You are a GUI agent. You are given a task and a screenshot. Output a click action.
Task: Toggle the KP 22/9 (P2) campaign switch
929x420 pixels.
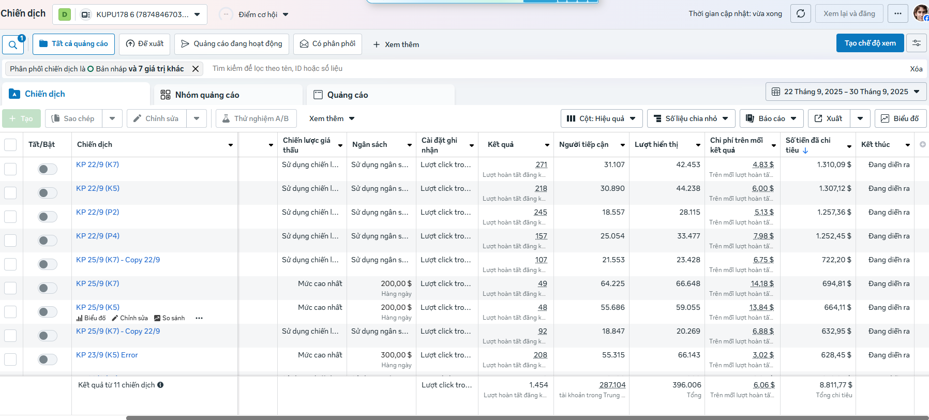(48, 217)
